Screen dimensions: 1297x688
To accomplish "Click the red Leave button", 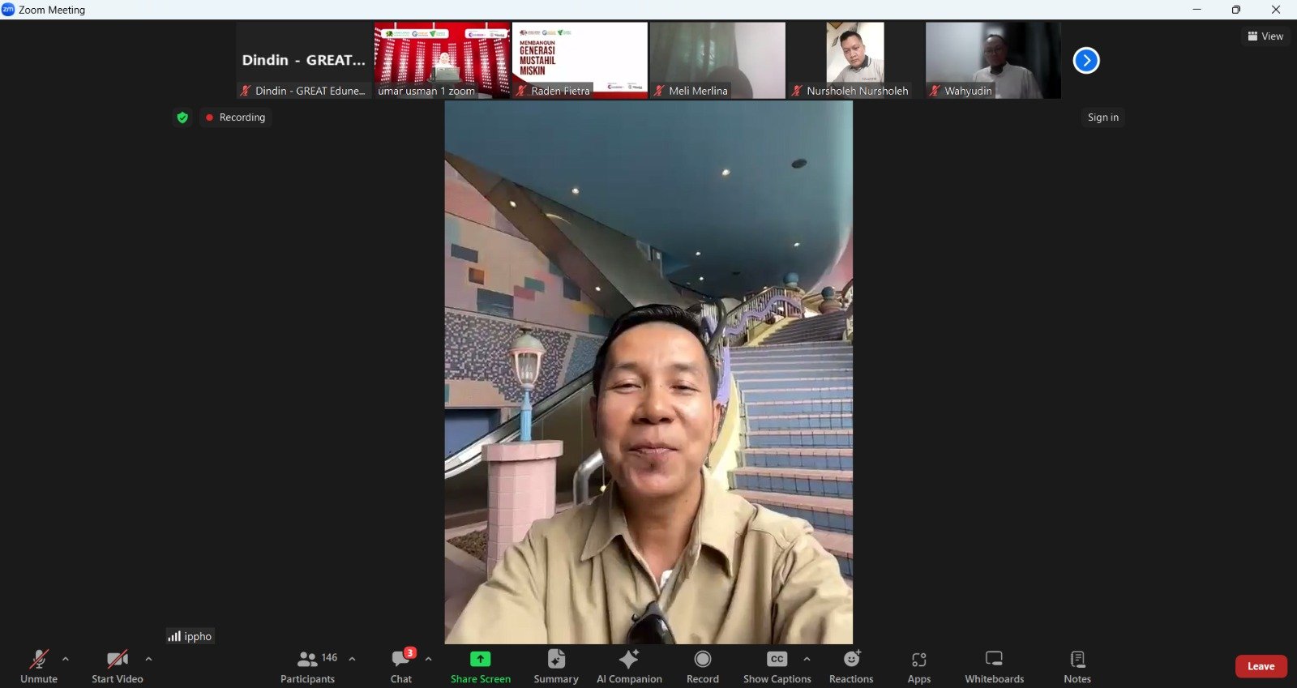I will click(x=1261, y=666).
